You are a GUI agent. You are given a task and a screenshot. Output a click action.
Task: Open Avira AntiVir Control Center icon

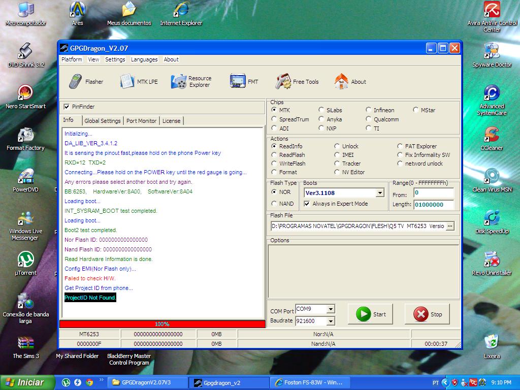point(492,17)
